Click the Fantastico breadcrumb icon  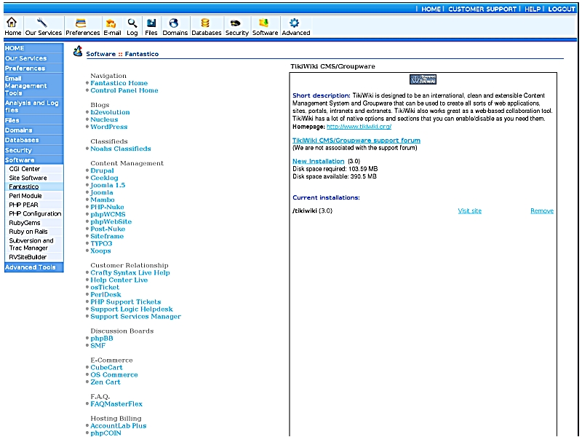point(78,51)
